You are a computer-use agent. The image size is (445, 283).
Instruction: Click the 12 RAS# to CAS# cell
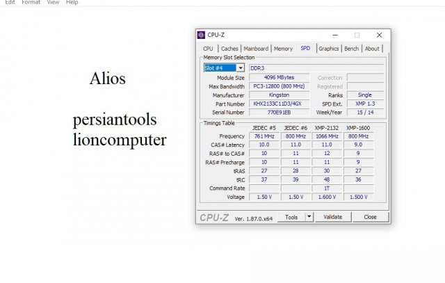(327, 153)
